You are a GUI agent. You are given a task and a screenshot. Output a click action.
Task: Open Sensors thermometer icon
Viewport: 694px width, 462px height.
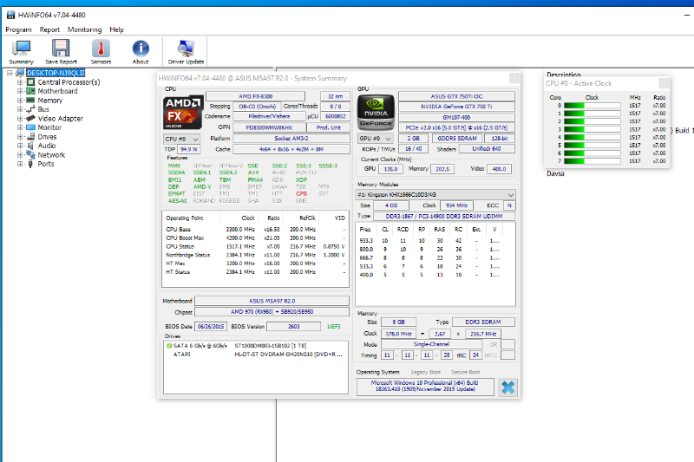pos(101,52)
